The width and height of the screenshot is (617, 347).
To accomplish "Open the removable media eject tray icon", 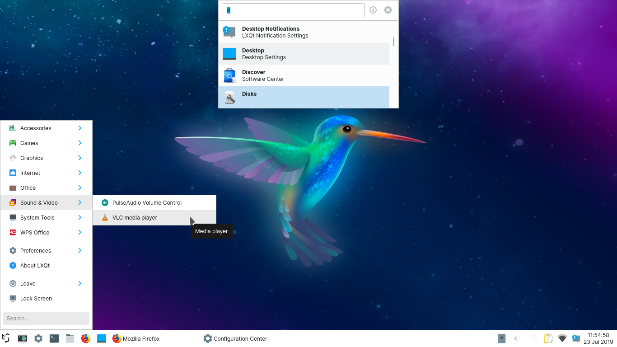I will (x=502, y=338).
